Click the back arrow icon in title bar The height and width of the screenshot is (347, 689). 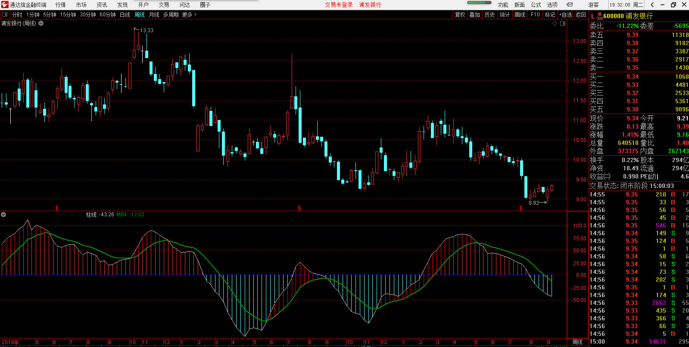point(652,5)
